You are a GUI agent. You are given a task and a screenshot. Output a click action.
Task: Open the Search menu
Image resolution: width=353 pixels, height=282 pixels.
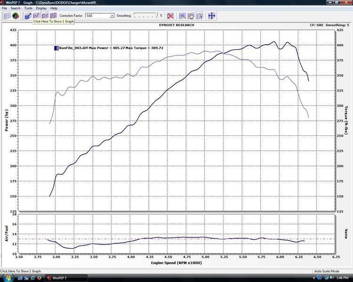tap(16, 8)
